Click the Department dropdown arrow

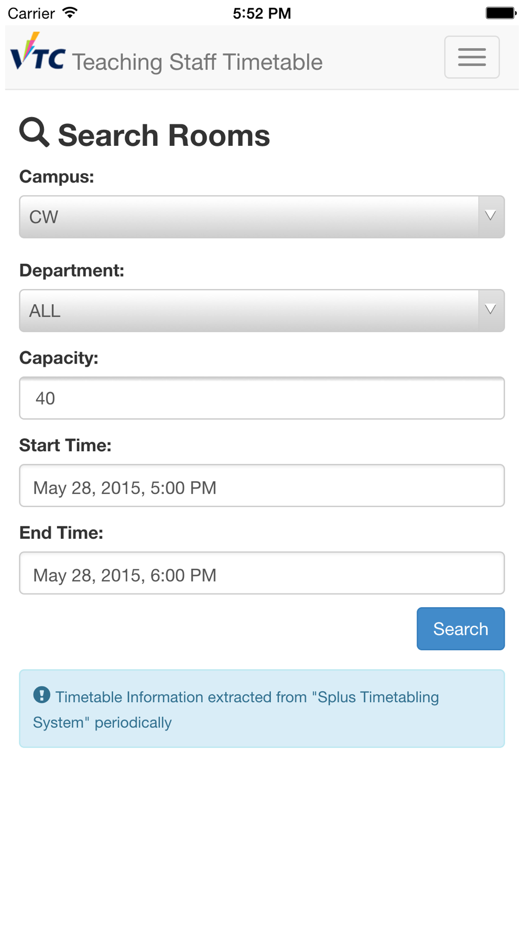490,310
